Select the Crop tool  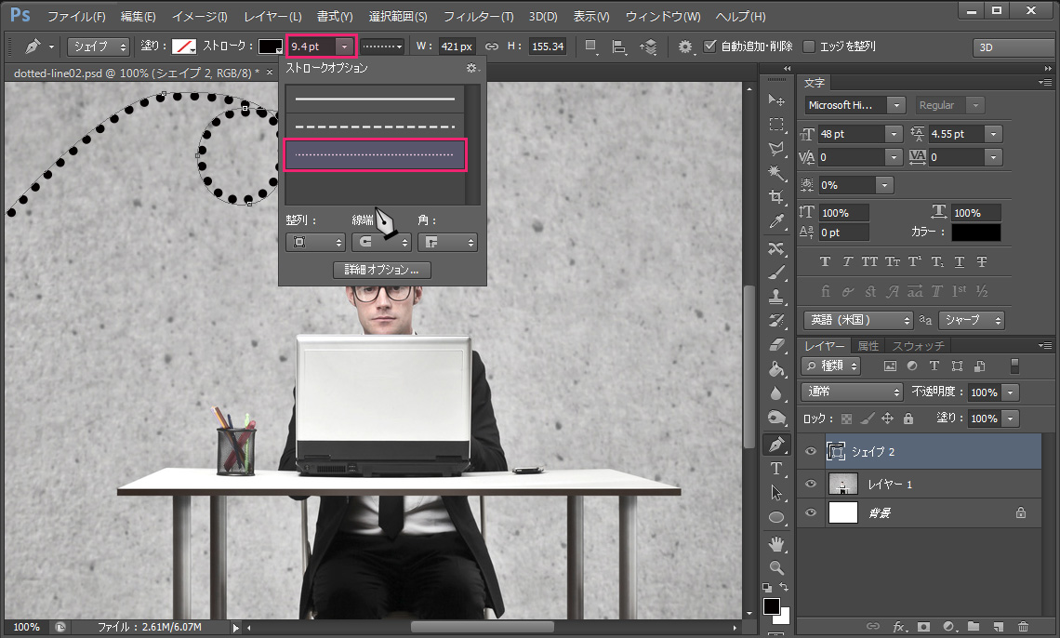(776, 197)
